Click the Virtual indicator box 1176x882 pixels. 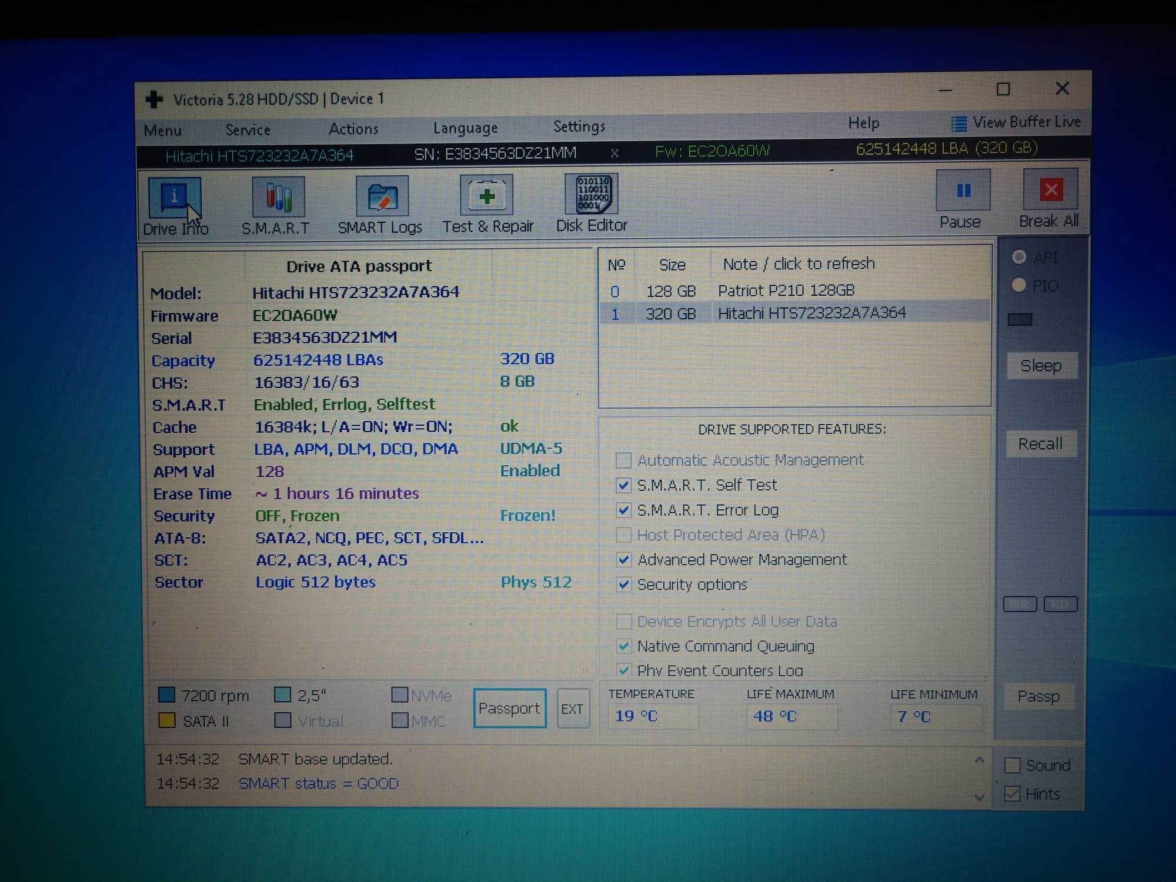pyautogui.click(x=283, y=721)
